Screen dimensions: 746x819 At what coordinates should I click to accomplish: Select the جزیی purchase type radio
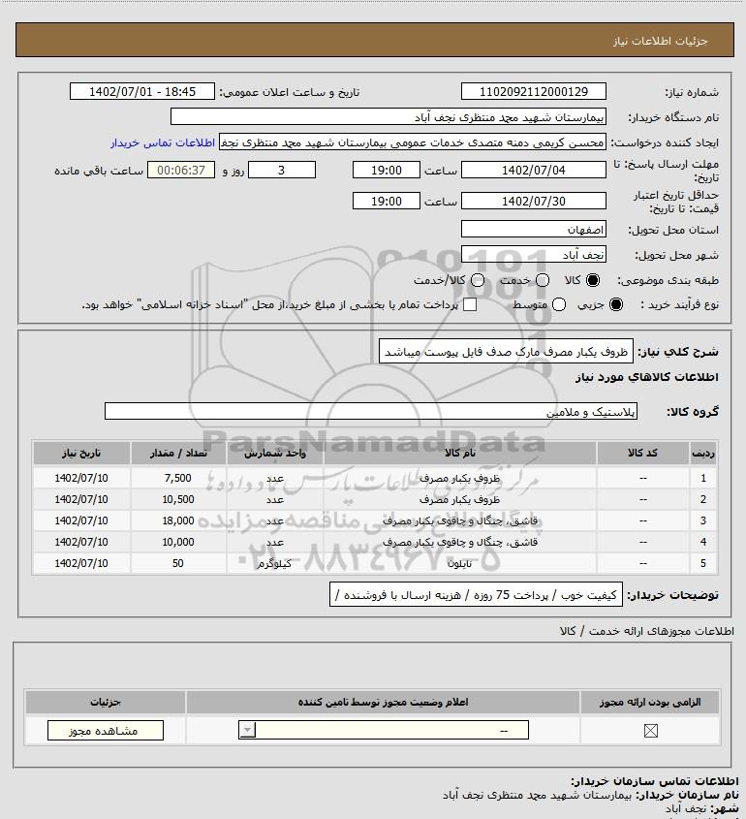(x=616, y=304)
